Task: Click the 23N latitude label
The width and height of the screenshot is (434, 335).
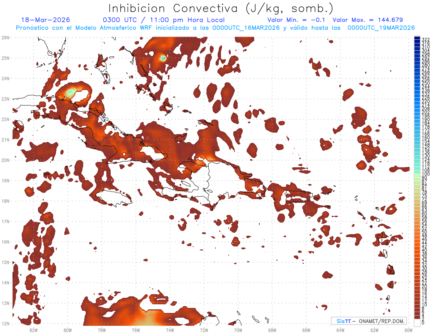Action: 5,99
